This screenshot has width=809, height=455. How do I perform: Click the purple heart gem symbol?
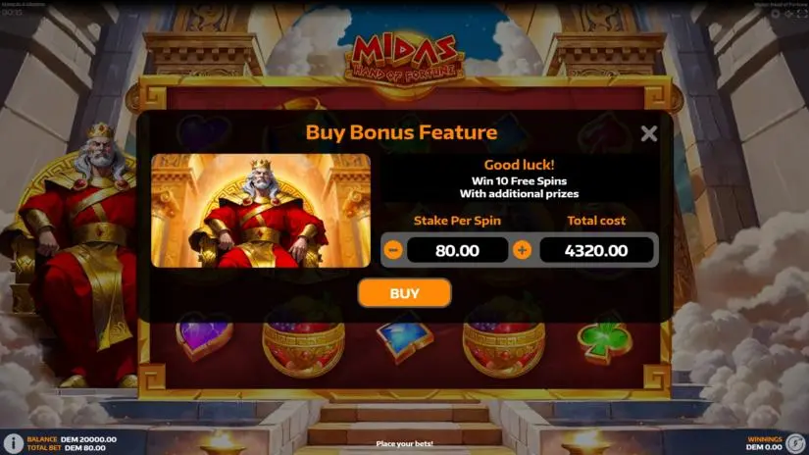tap(204, 340)
